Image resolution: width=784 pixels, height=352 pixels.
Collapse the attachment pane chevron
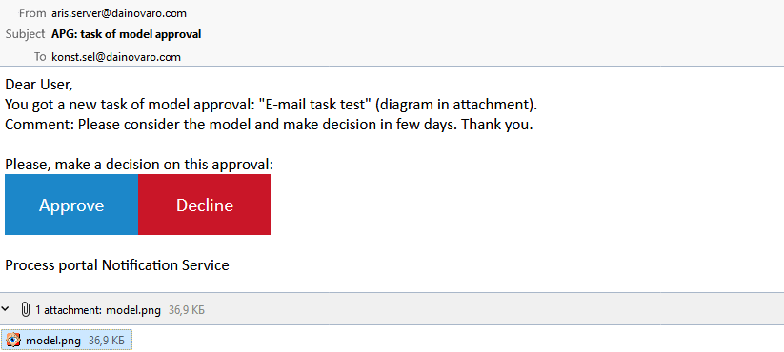tap(6, 309)
